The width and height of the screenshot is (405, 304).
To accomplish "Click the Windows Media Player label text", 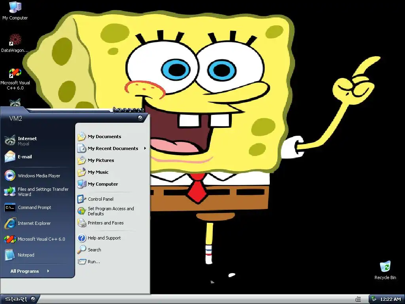I will [x=39, y=176].
